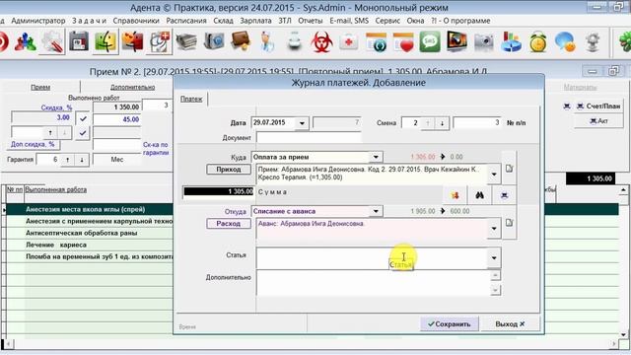This screenshot has width=631, height=355.
Task: Click the Акт button
Action: pyautogui.click(x=598, y=120)
